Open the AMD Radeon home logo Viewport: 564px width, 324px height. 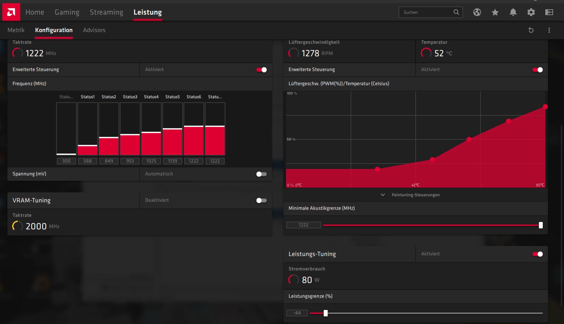pyautogui.click(x=11, y=12)
